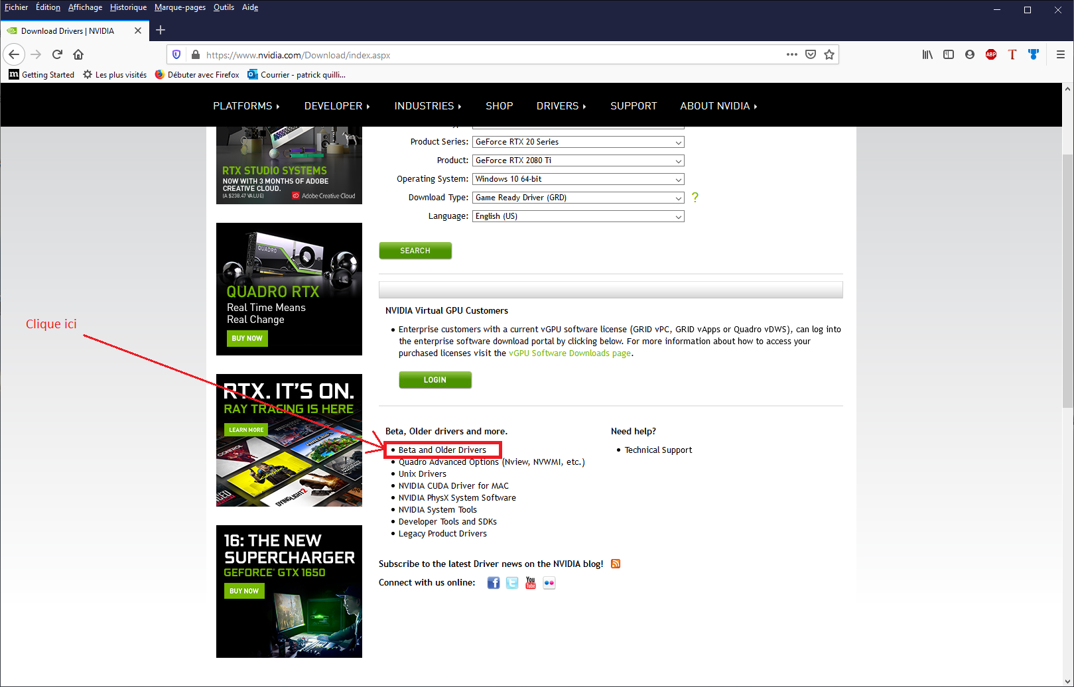The width and height of the screenshot is (1074, 687).
Task: Open the Affichage menu
Action: [x=85, y=7]
